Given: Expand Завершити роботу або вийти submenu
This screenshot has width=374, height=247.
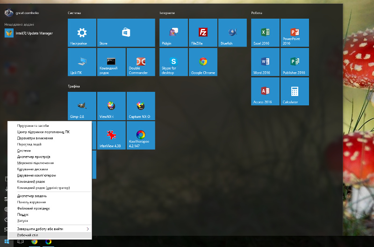Looking at the screenshot, I should click(50, 229).
